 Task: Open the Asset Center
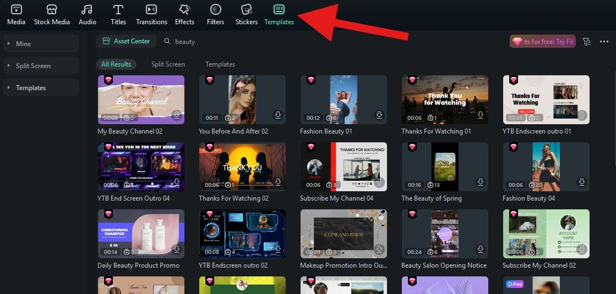tap(126, 41)
